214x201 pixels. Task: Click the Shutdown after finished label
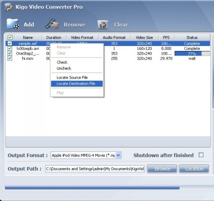pos(163,155)
